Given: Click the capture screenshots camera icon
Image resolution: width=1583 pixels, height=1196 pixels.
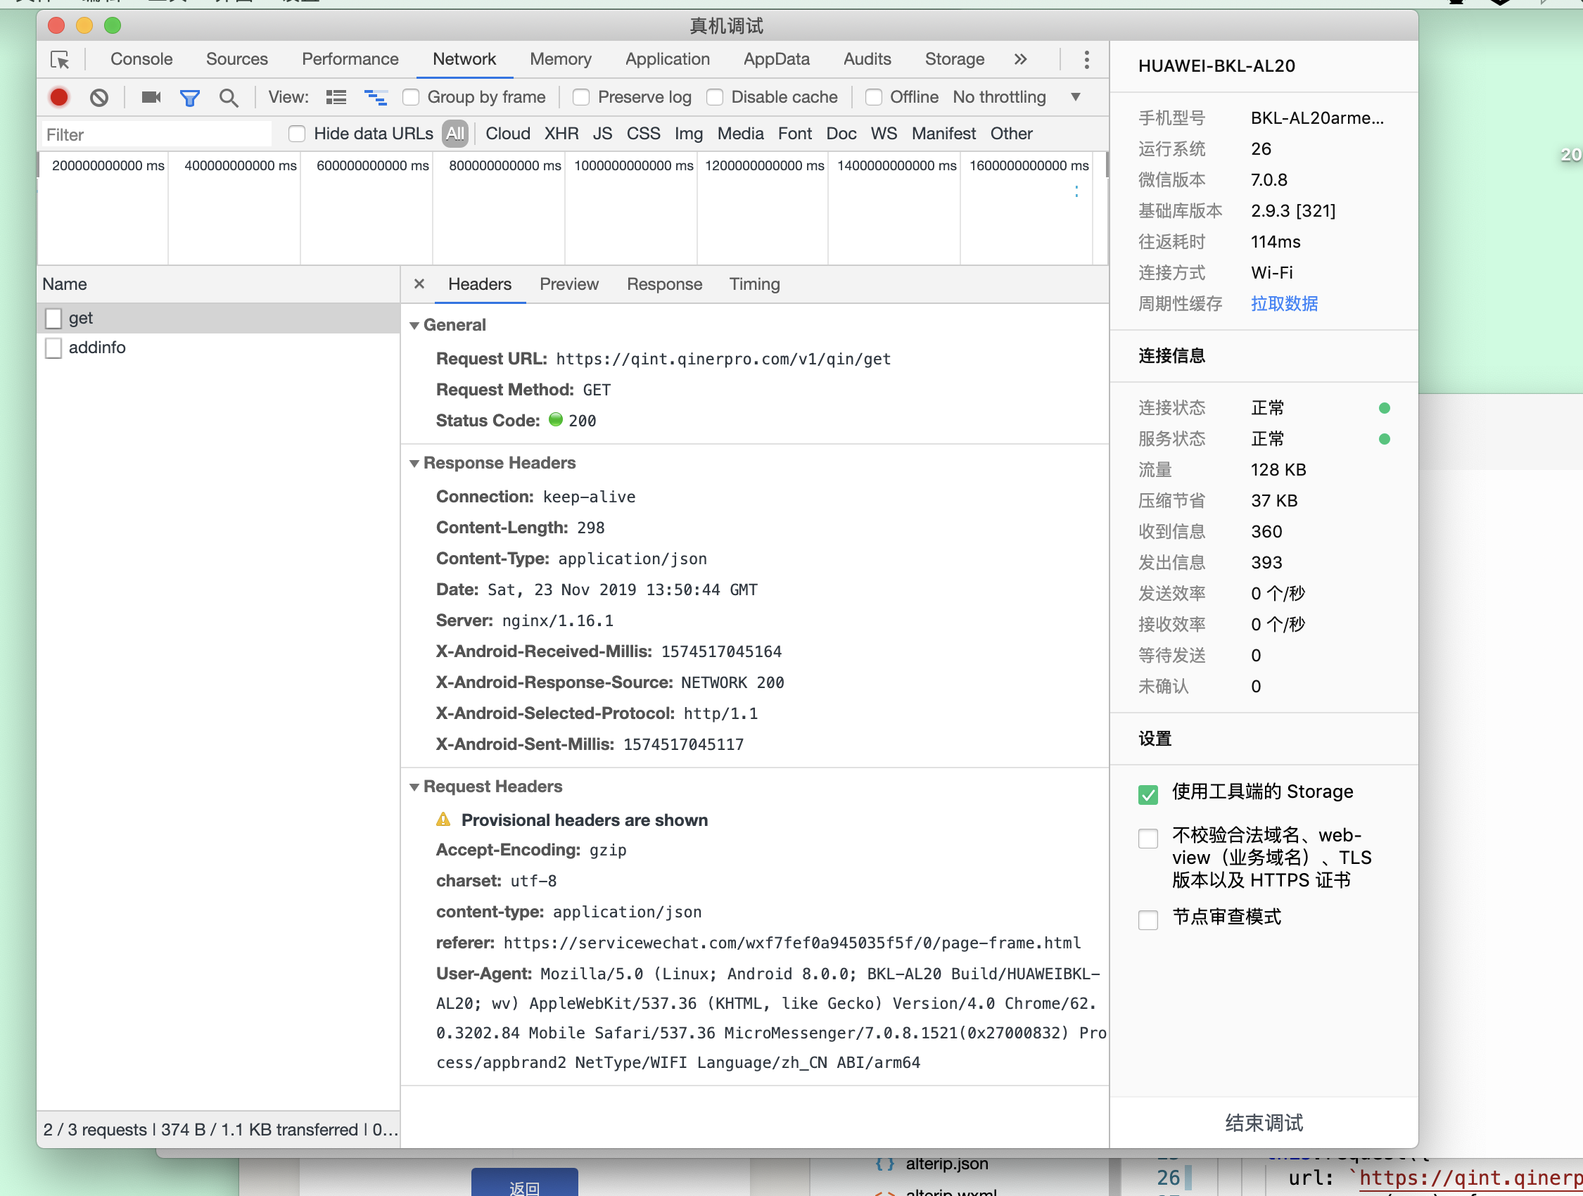Looking at the screenshot, I should pos(151,97).
